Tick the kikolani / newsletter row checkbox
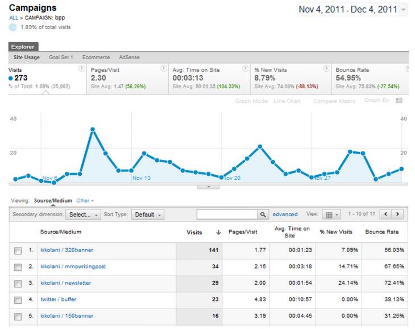The image size is (415, 329). pyautogui.click(x=18, y=283)
